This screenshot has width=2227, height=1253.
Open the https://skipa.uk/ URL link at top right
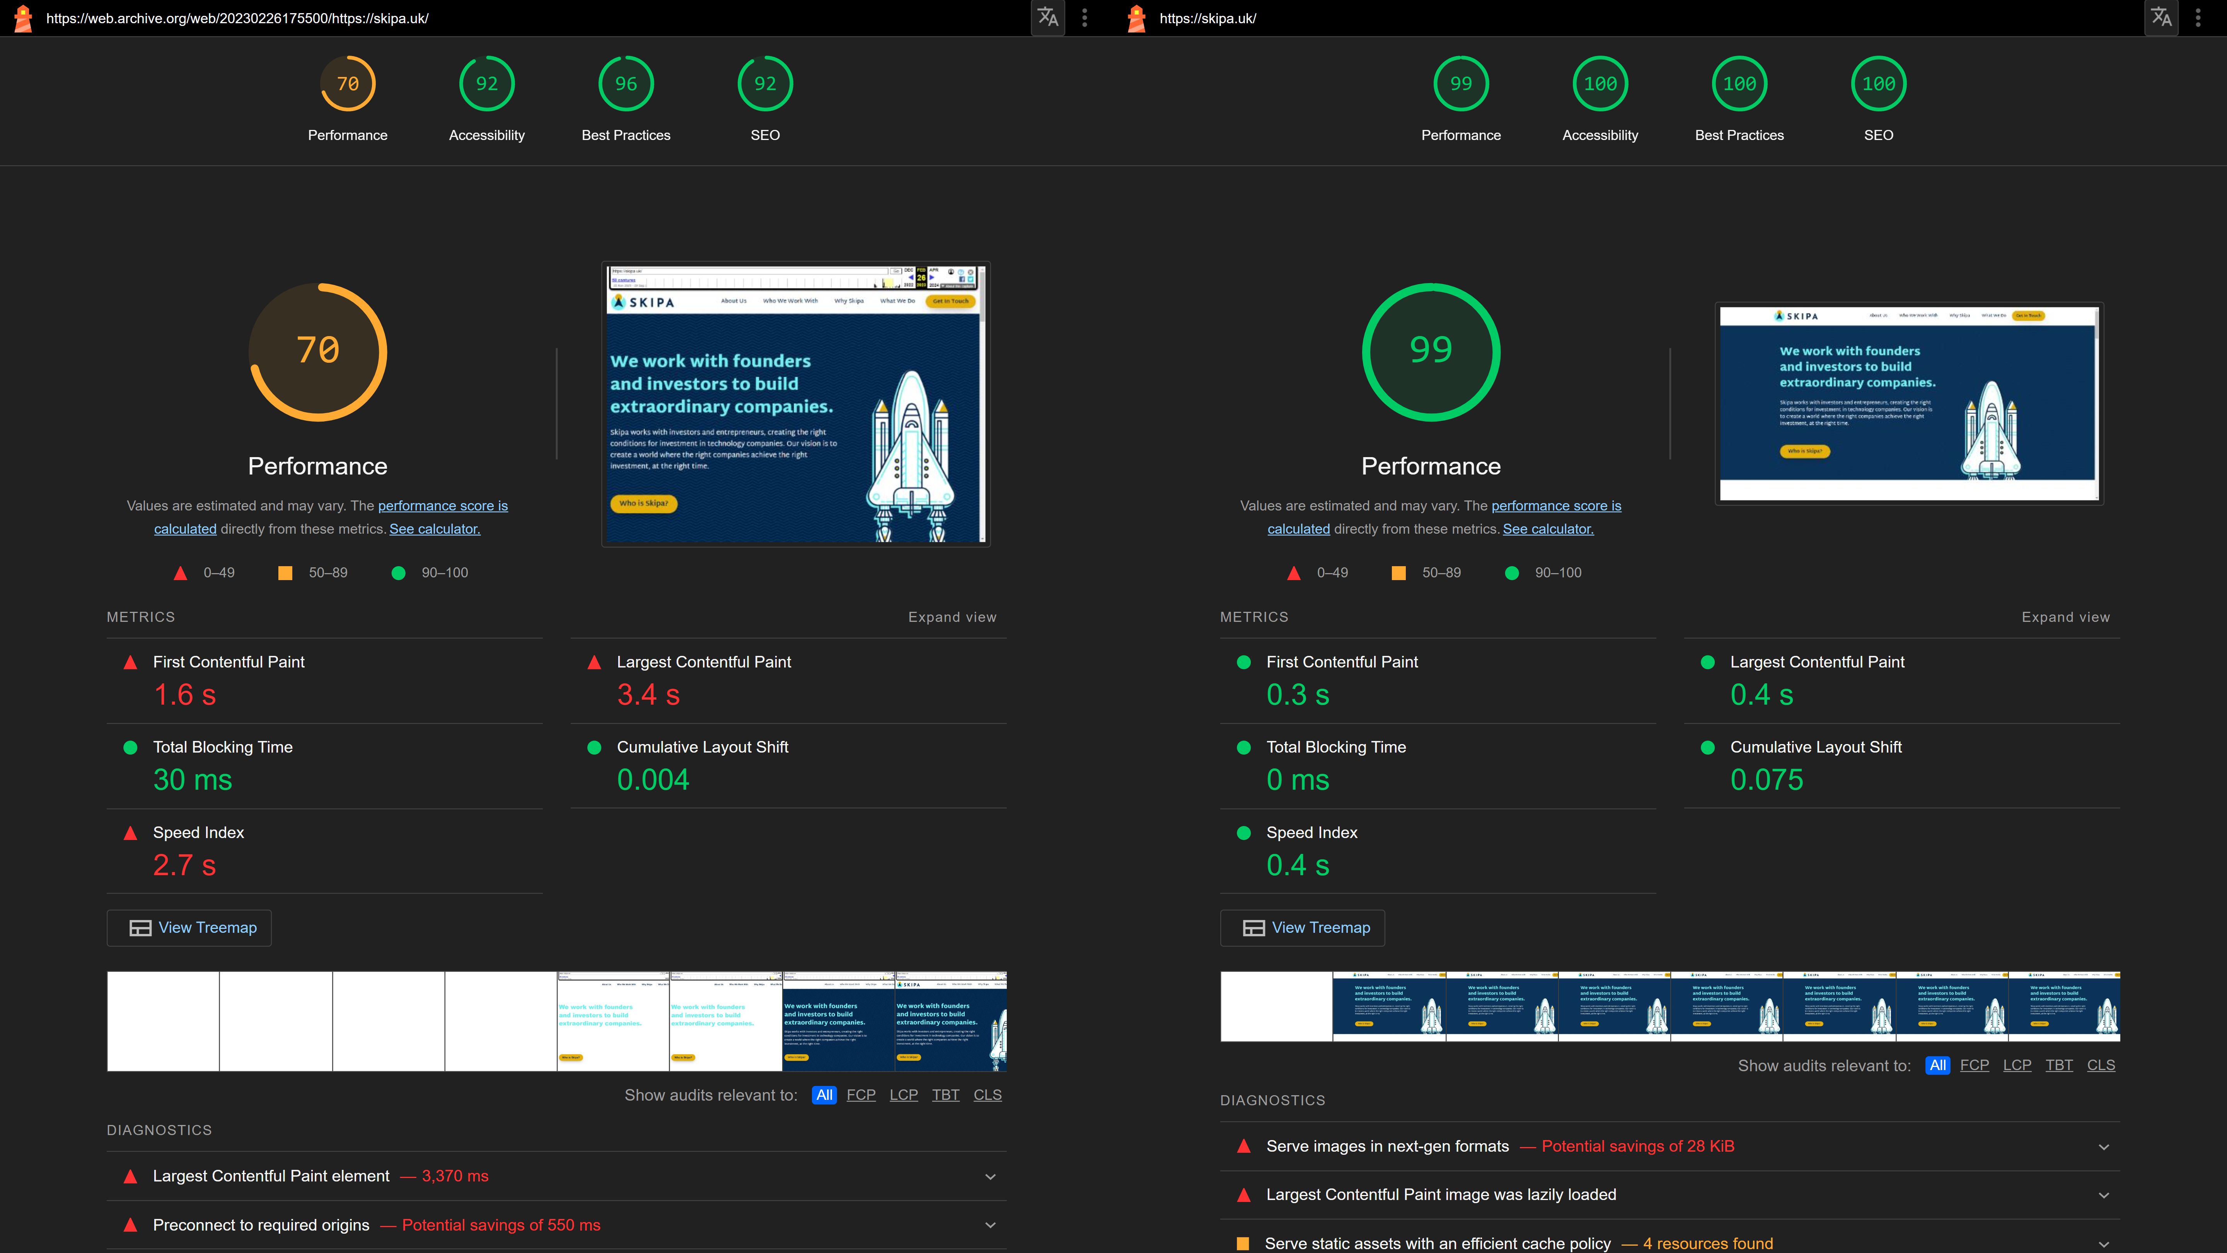[1208, 18]
